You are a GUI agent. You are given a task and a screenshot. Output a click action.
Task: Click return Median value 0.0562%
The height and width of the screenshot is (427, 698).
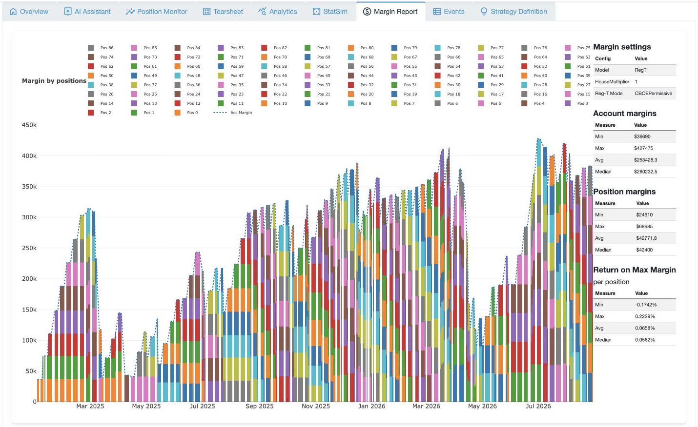click(645, 340)
